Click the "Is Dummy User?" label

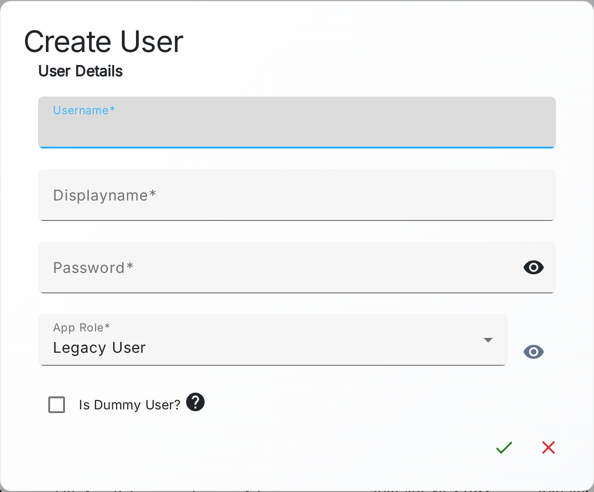coord(129,405)
